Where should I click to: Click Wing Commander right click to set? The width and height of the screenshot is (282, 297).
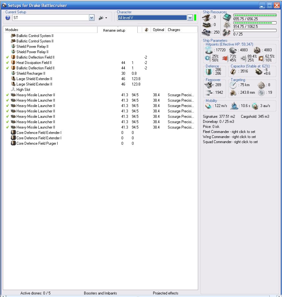tap(229, 137)
